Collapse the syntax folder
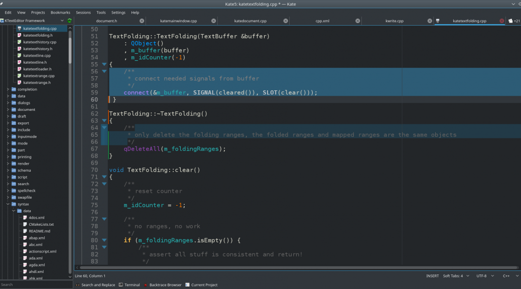 pyautogui.click(x=8, y=204)
